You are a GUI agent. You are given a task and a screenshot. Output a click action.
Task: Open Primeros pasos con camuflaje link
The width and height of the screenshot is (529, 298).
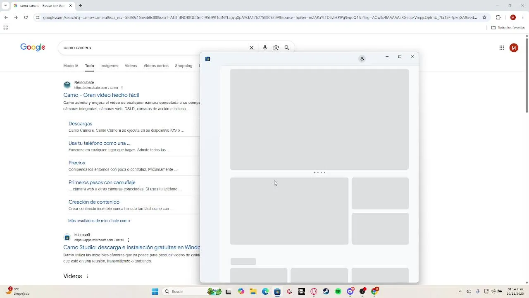[102, 182]
